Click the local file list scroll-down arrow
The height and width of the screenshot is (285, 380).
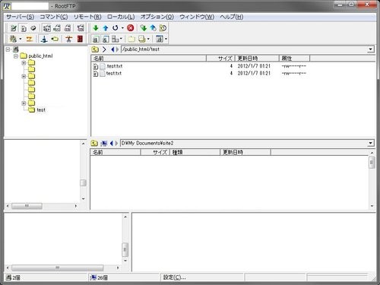coord(372,206)
